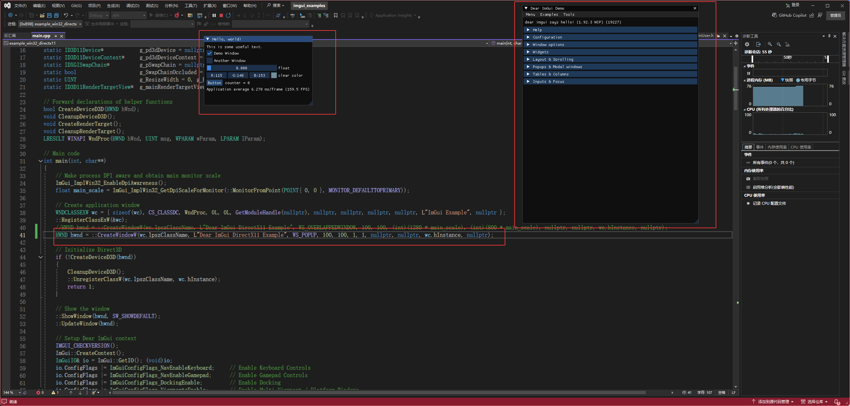Click the Hot Reload flame icon

[177, 15]
